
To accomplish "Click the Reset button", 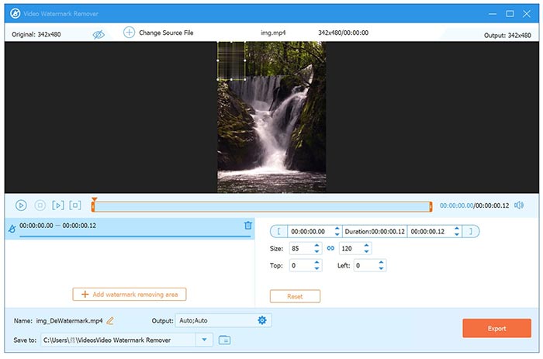I will click(295, 296).
